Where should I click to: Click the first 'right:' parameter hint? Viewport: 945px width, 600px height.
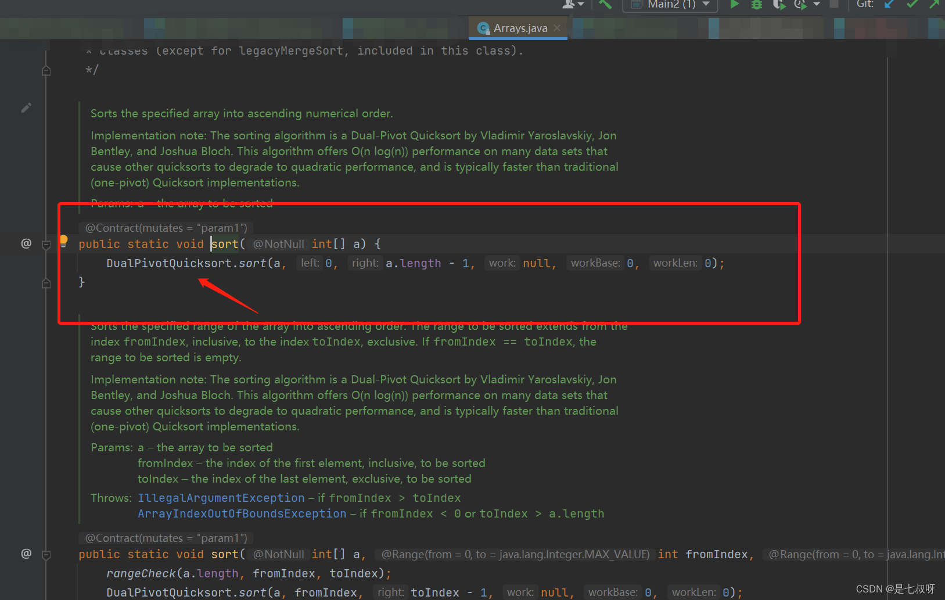[365, 263]
